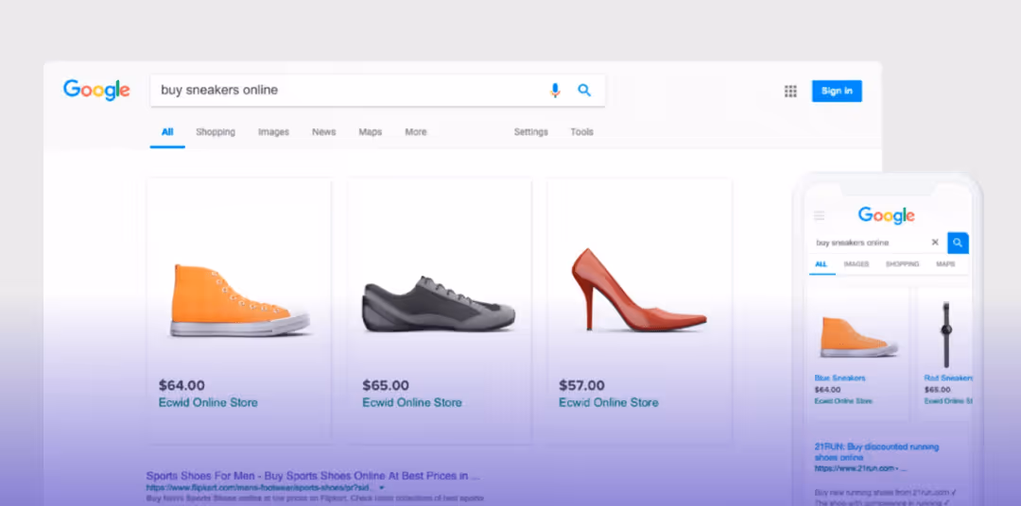Open the Maps tab on desktop
This screenshot has width=1021, height=506.
point(370,132)
